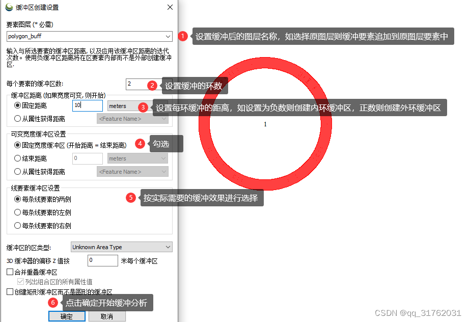Click the buffer distance field showing 10

87,106
